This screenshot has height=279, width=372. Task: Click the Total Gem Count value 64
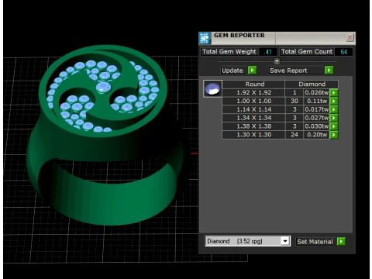(343, 52)
